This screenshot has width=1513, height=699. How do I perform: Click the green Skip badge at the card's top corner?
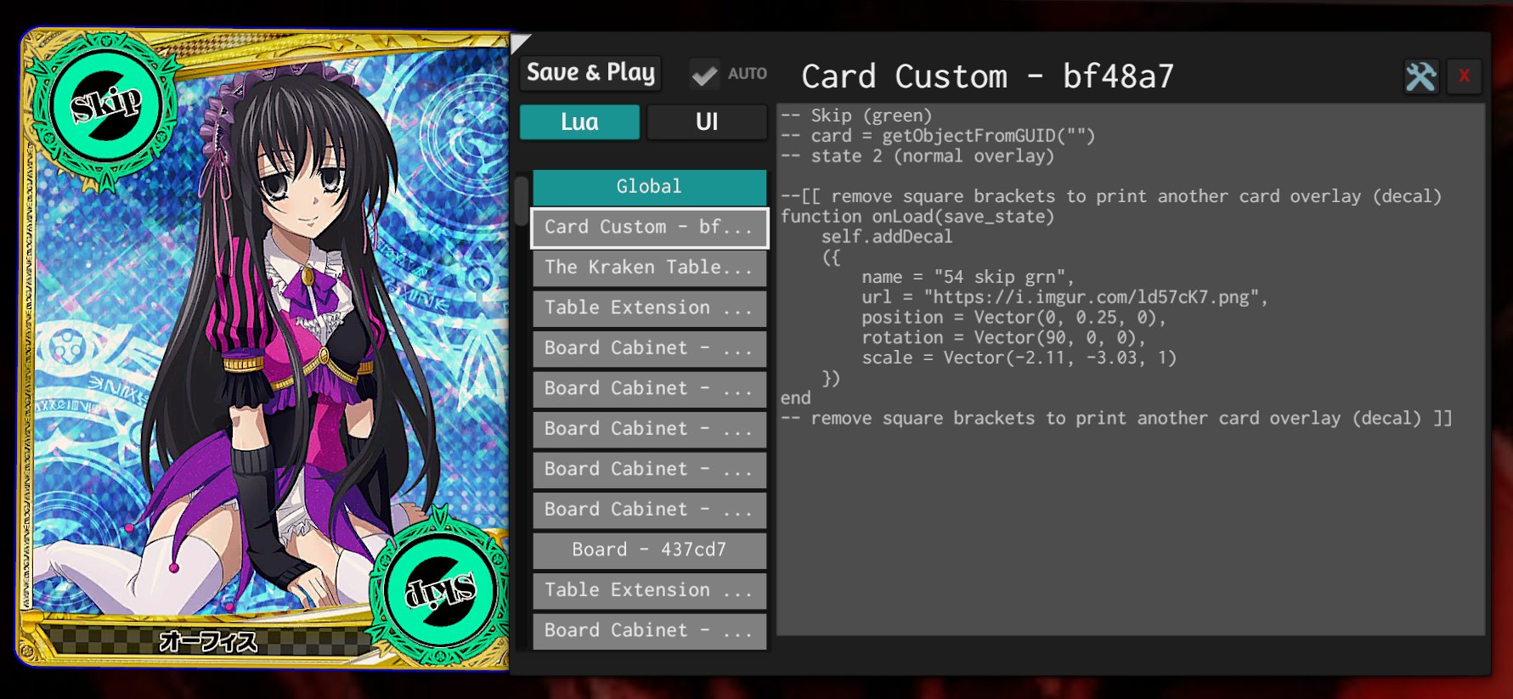[105, 106]
